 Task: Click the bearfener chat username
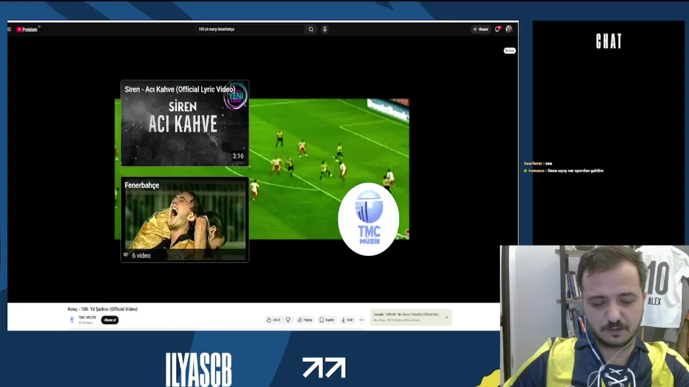(533, 163)
